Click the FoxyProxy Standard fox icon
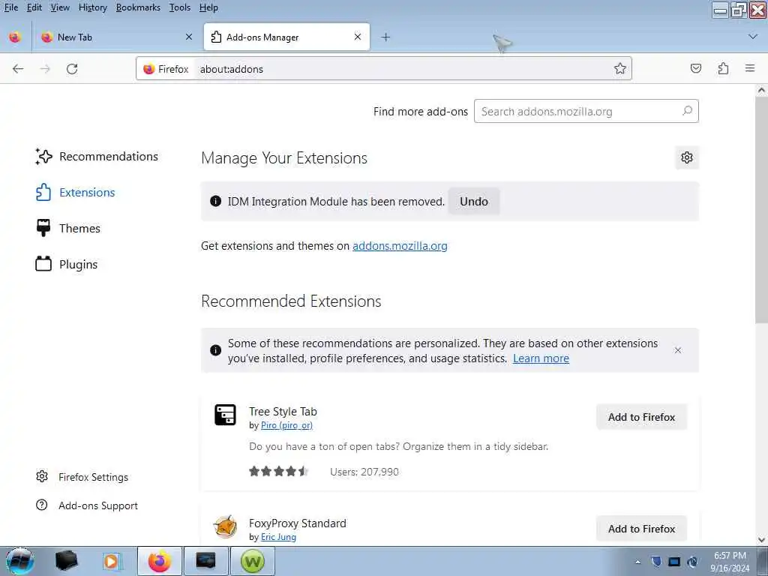Image resolution: width=768 pixels, height=576 pixels. pos(225,526)
